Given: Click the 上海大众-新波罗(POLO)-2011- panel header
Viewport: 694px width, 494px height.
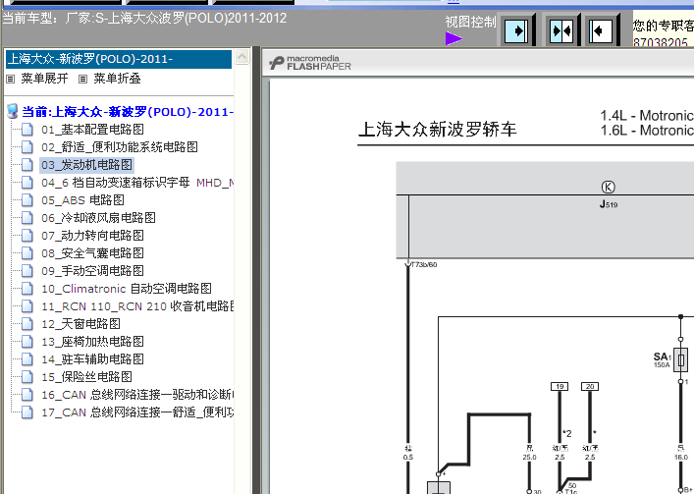Looking at the screenshot, I should [x=119, y=59].
